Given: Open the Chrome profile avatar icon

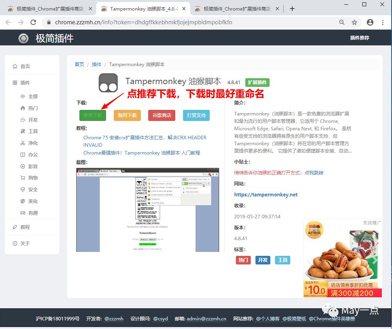Looking at the screenshot, I should (x=370, y=22).
